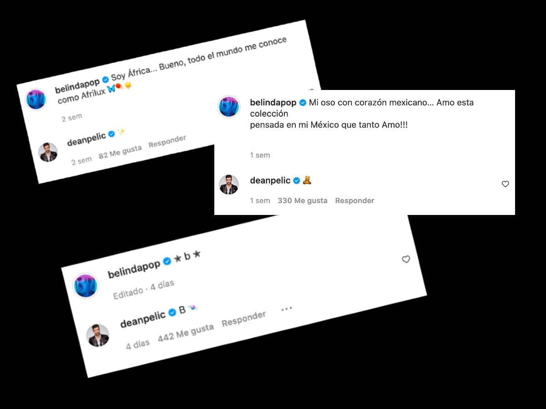Click belindapop's verified badge in Soy África comment
This screenshot has height=409, width=546.
click(x=106, y=80)
